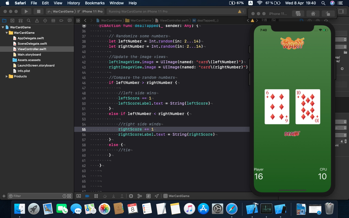Screen dimensions: 349x218
Task: Stop the running app with the Stop button
Action: pyautogui.click(x=38, y=11)
